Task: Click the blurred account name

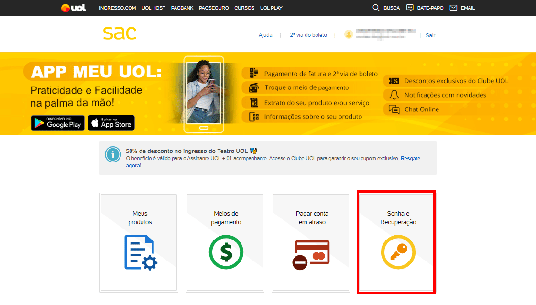Action: tap(385, 33)
